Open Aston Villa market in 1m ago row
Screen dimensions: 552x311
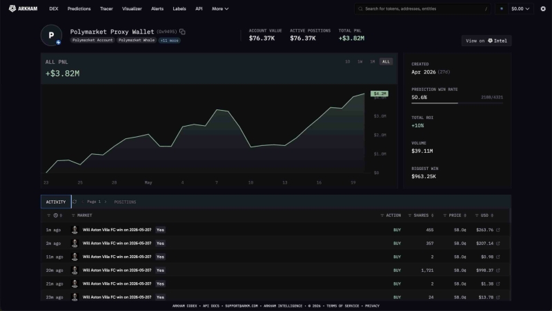117,230
